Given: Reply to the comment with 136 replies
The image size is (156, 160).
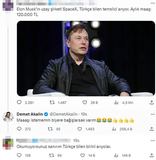Looking at the screenshot, I should 19,155.
